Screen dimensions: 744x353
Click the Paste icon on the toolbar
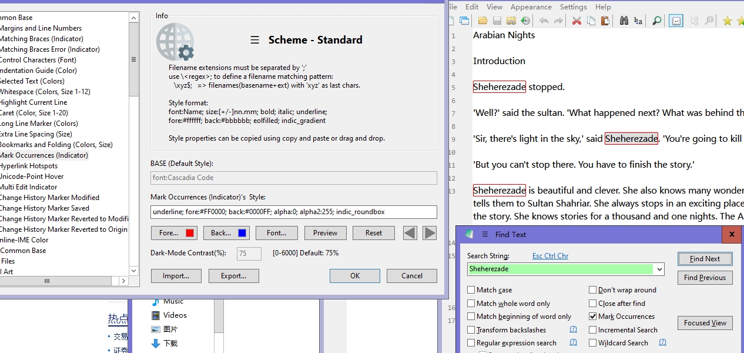tap(605, 20)
